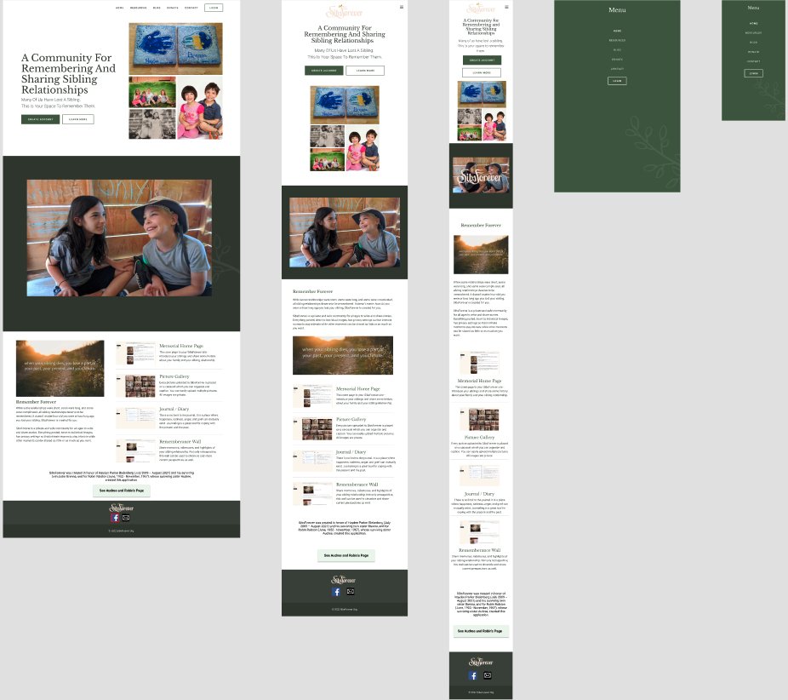Click the Picture Gallery heading in the desktop layout
The height and width of the screenshot is (700, 788).
174,376
